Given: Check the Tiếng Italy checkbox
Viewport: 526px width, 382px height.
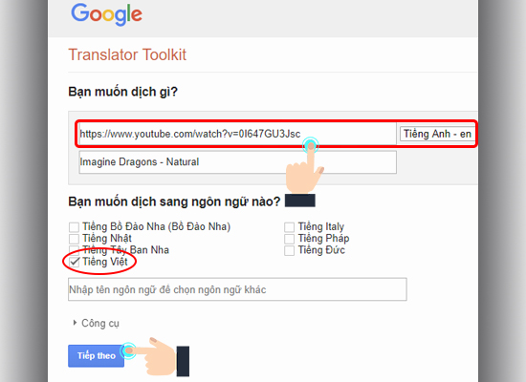Looking at the screenshot, I should coord(289,227).
